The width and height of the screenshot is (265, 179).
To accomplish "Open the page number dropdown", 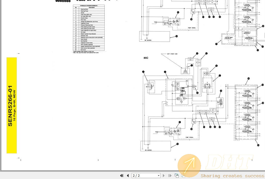I will tap(158, 175).
